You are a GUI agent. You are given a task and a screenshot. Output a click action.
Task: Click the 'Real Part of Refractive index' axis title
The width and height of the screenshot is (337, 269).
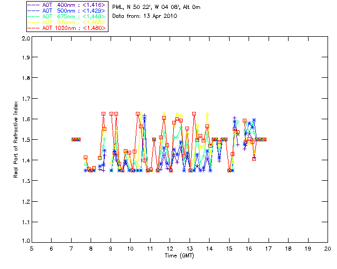tap(15, 139)
